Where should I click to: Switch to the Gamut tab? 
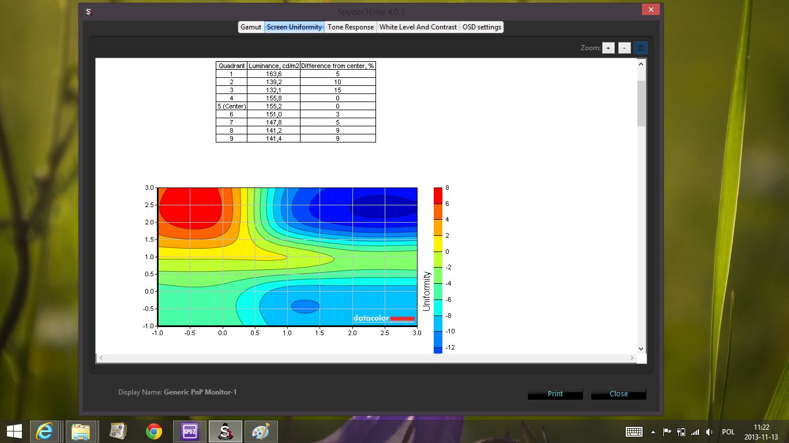(x=251, y=27)
